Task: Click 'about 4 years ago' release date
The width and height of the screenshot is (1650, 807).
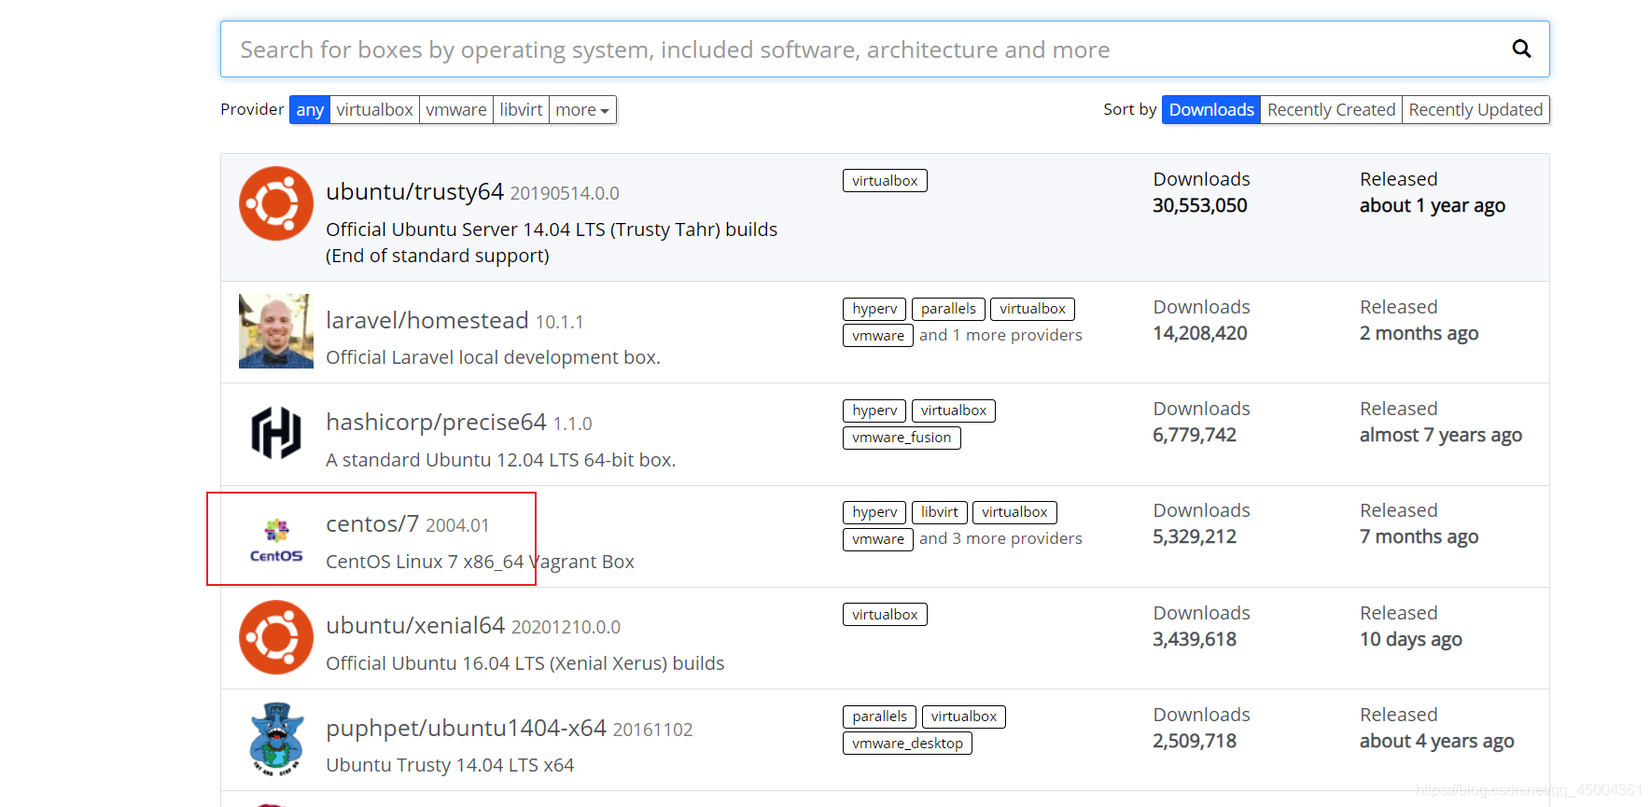Action: [x=1437, y=741]
